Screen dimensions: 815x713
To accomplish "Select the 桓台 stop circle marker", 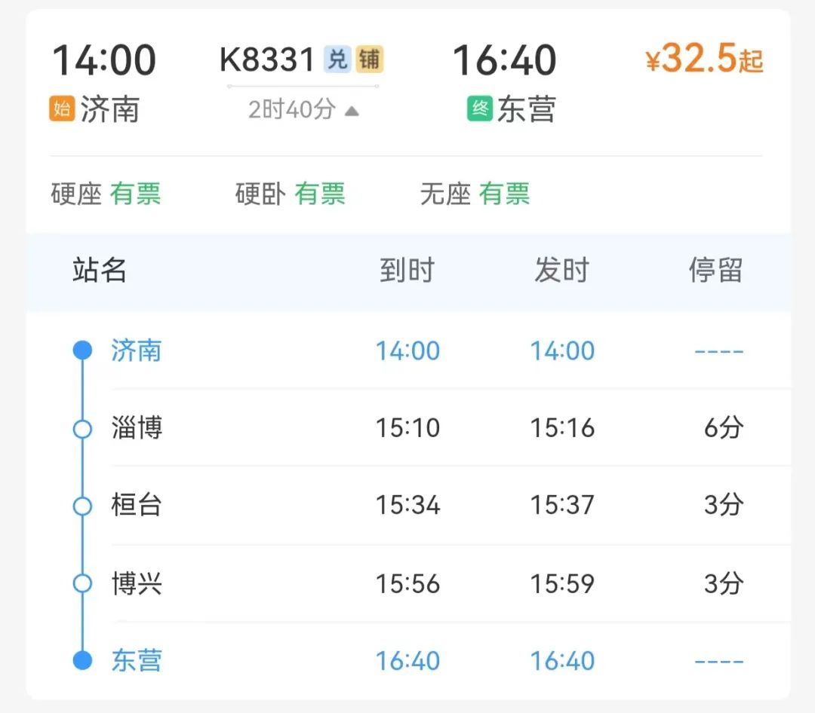I will click(x=83, y=506).
